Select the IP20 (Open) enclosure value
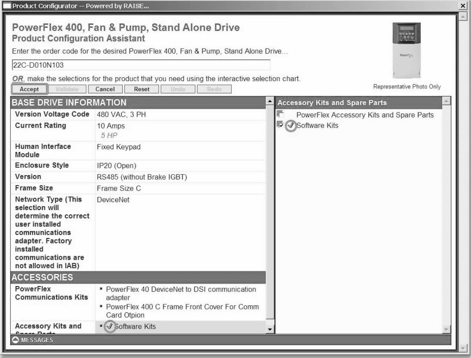This screenshot has width=471, height=358. 117,166
